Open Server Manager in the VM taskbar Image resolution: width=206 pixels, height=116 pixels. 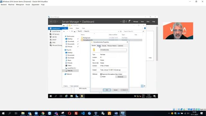77,96
